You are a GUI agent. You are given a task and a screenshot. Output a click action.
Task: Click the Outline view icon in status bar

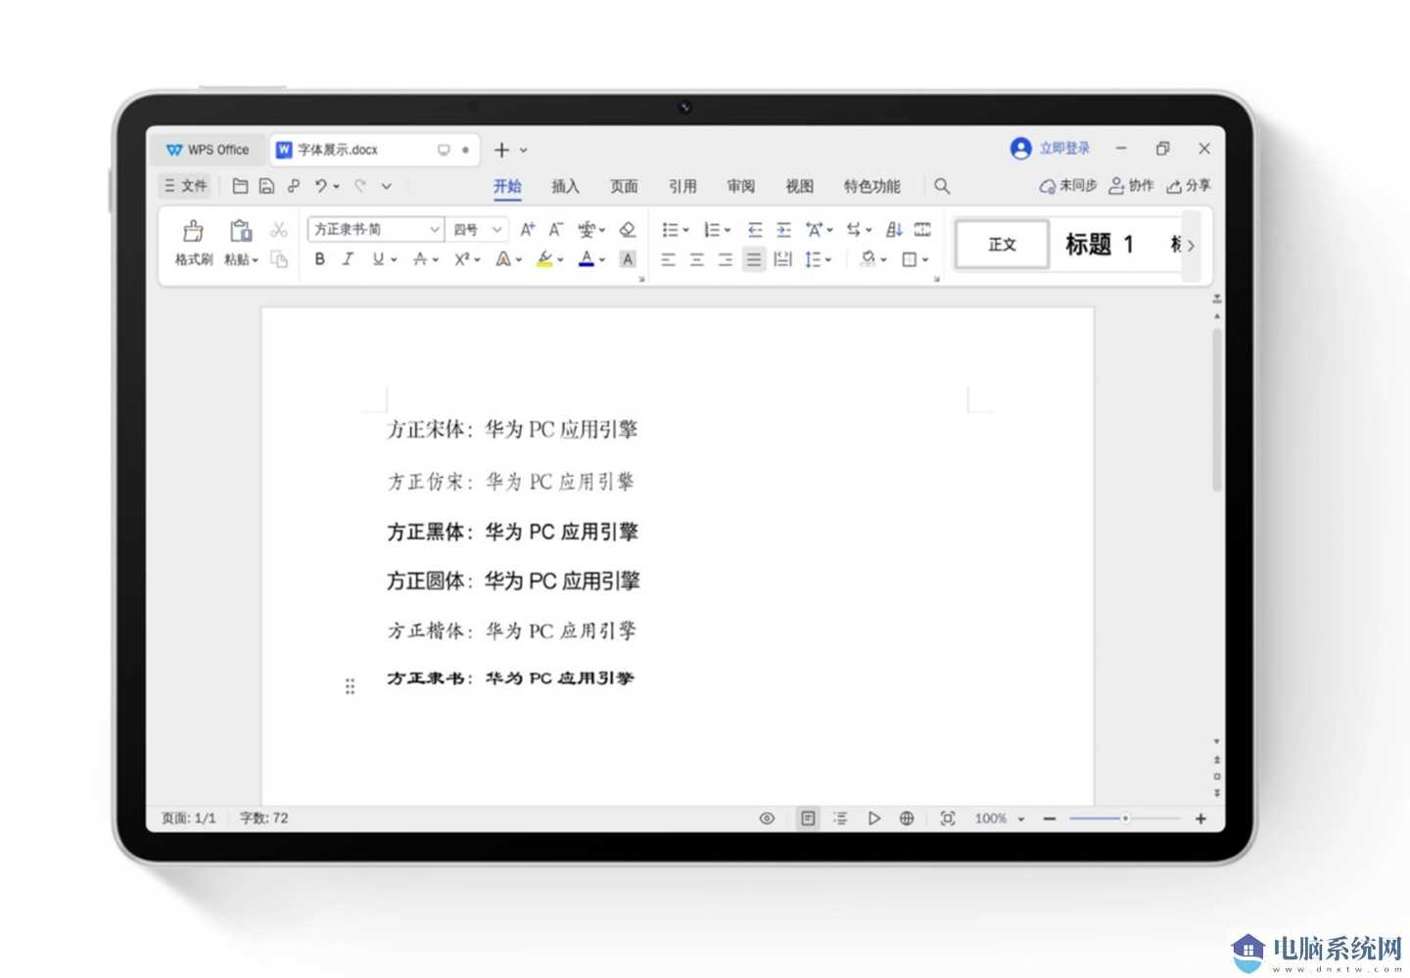point(840,818)
